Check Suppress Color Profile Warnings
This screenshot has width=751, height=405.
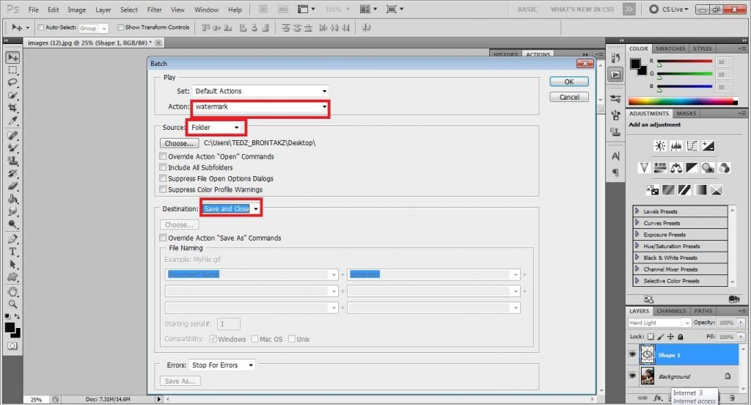(163, 190)
